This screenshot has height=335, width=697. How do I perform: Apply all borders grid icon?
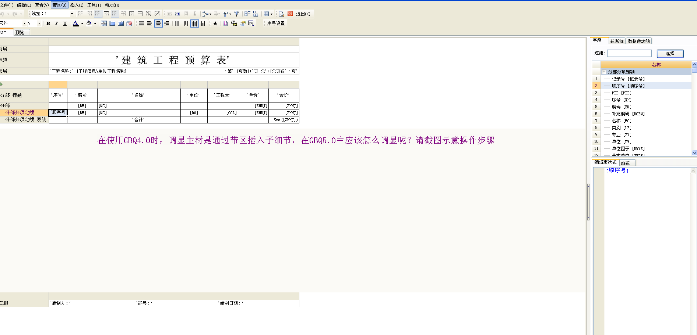point(140,14)
